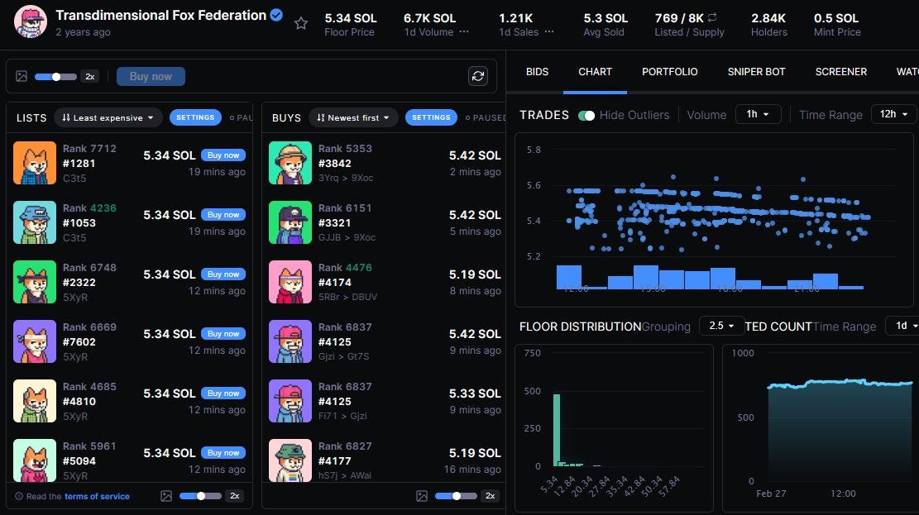
Task: Click the collection avatar thumbnail
Action: pyautogui.click(x=30, y=21)
